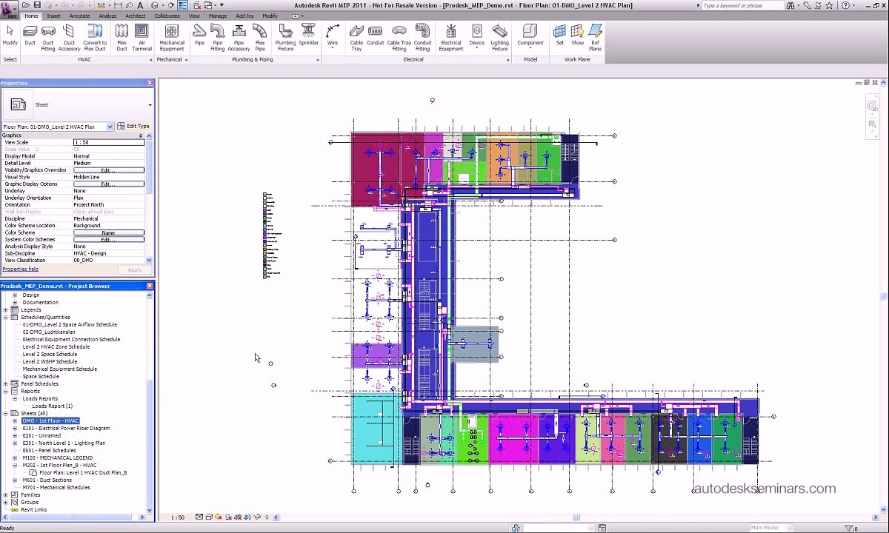Select the Sprinkler tool
Screen dimensions: 889x533
(x=309, y=37)
